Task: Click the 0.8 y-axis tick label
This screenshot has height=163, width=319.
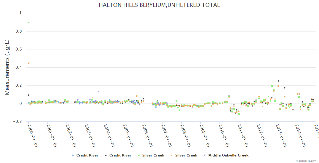Action: (x=19, y=31)
